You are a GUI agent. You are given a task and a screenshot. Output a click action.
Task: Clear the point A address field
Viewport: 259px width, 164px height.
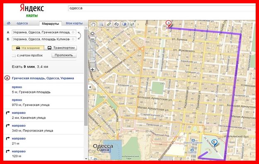(73, 32)
